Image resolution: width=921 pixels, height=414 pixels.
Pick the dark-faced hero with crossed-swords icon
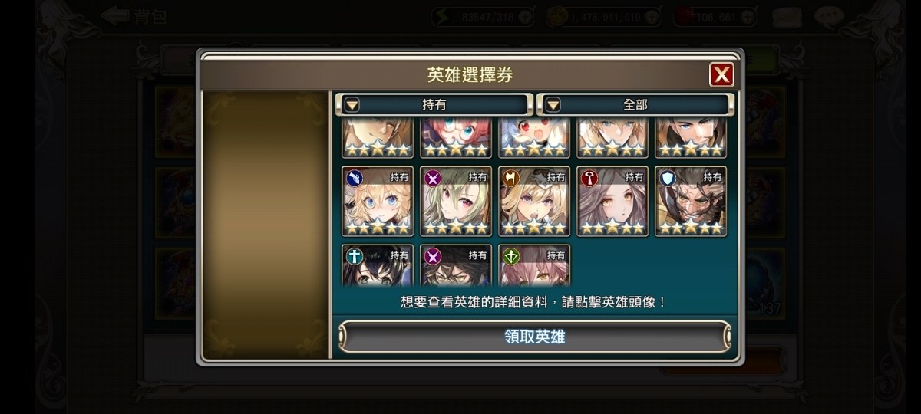coord(456,265)
